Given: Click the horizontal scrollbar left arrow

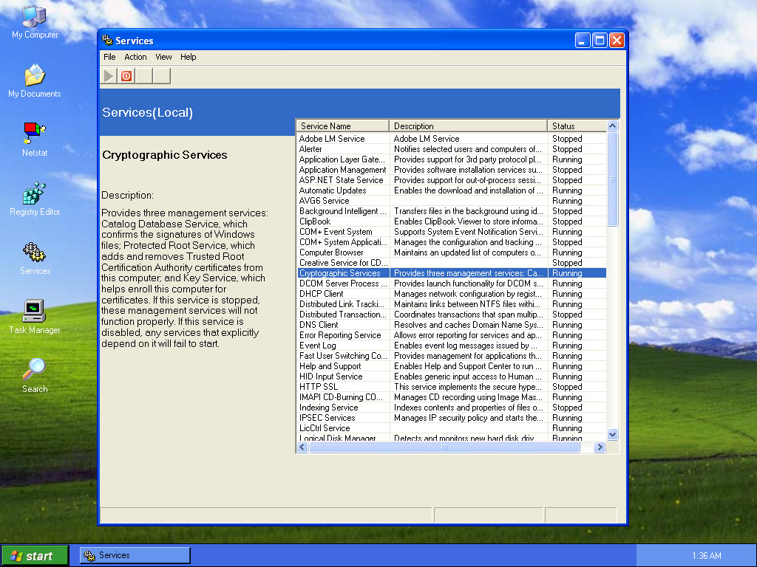Looking at the screenshot, I should (x=302, y=447).
